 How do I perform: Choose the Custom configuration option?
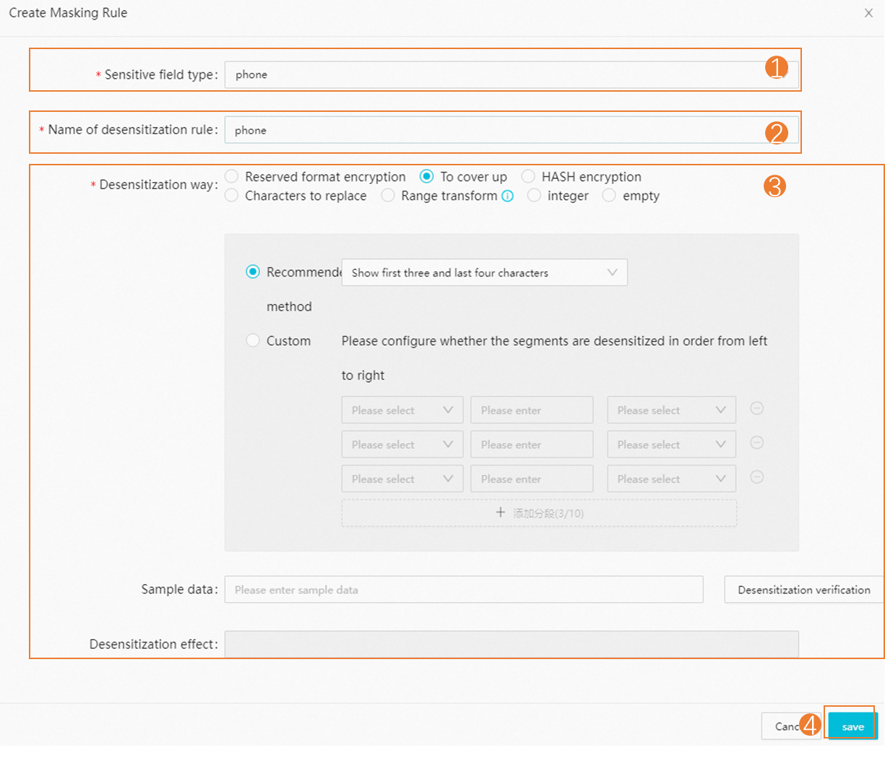tap(253, 340)
